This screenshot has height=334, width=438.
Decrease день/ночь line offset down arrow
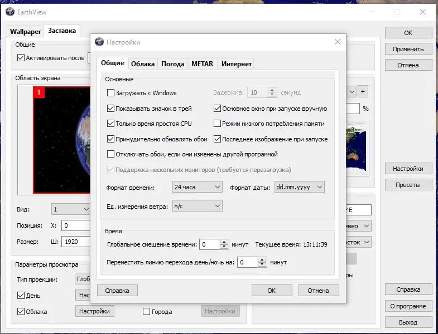point(262,264)
